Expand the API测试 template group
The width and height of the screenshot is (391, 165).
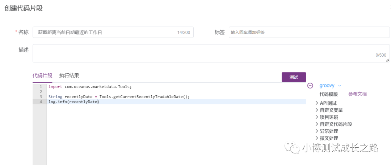[327, 103]
